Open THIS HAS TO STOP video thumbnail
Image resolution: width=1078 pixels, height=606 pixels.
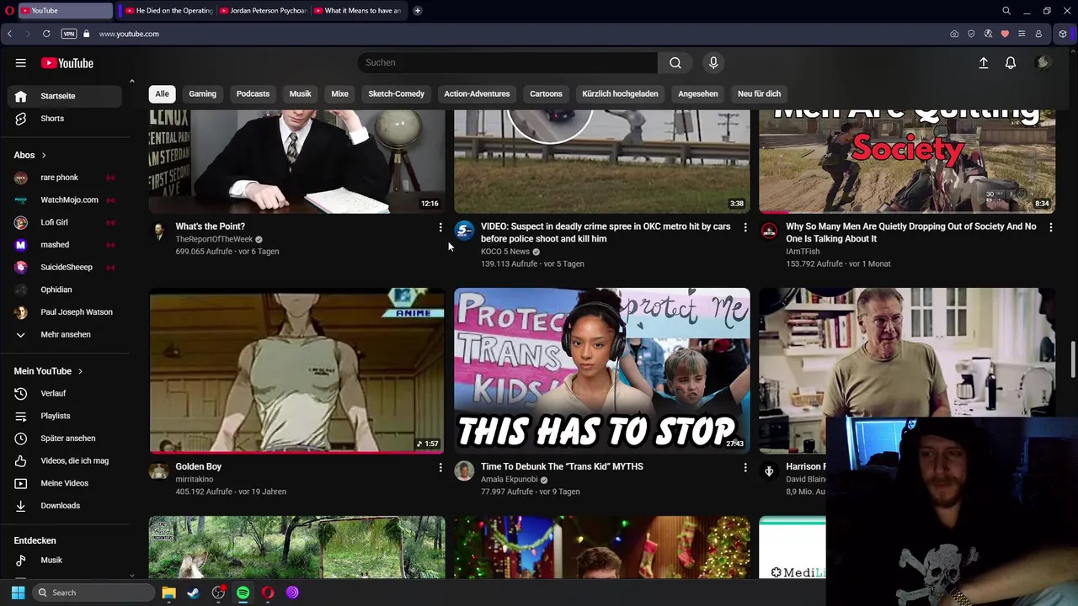click(601, 370)
